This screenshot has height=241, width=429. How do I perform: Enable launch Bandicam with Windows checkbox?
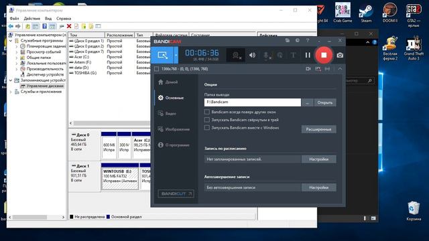(x=207, y=128)
